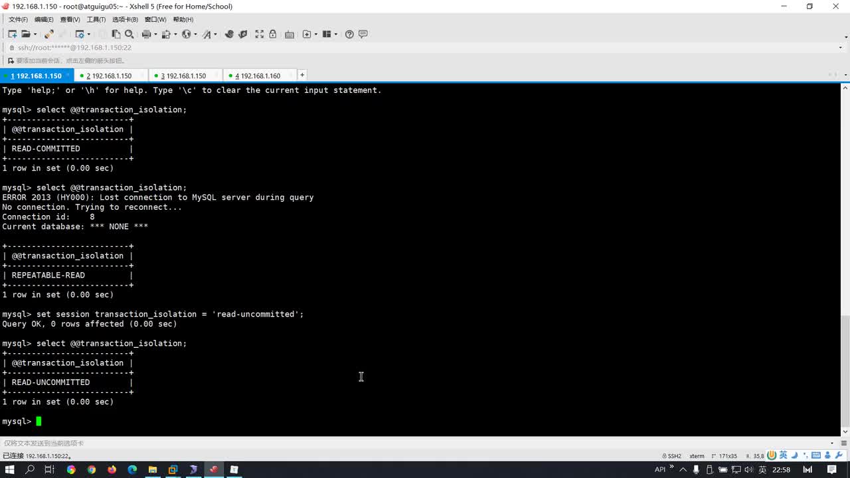Add a new tab with plus button

pyautogui.click(x=301, y=75)
